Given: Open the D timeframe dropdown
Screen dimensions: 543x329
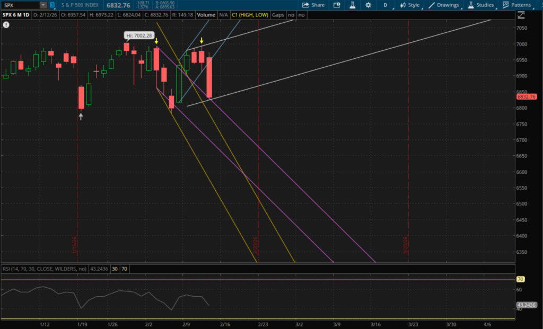Looking at the screenshot, I should pyautogui.click(x=386, y=5).
